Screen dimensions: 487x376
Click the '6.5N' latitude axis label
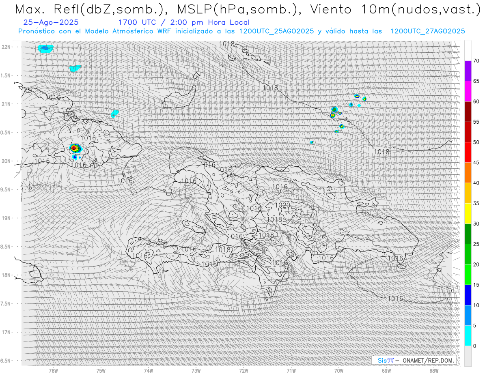pos(6,361)
